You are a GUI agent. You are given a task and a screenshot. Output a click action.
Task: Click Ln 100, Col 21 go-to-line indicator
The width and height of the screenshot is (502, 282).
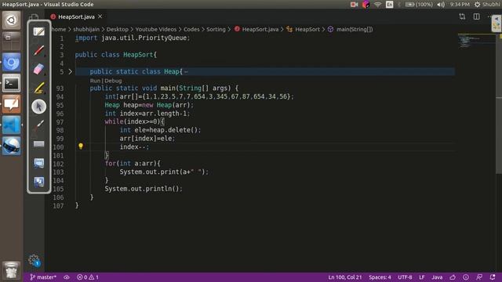[345, 277]
